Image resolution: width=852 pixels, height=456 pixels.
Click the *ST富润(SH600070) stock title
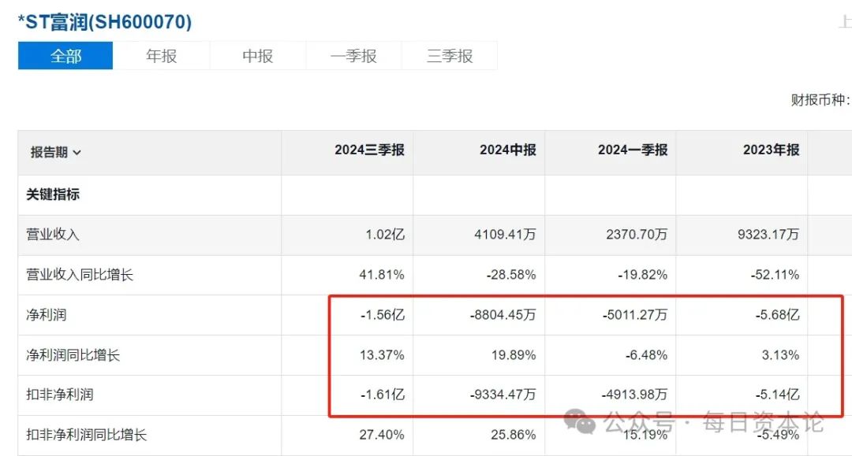coord(105,22)
